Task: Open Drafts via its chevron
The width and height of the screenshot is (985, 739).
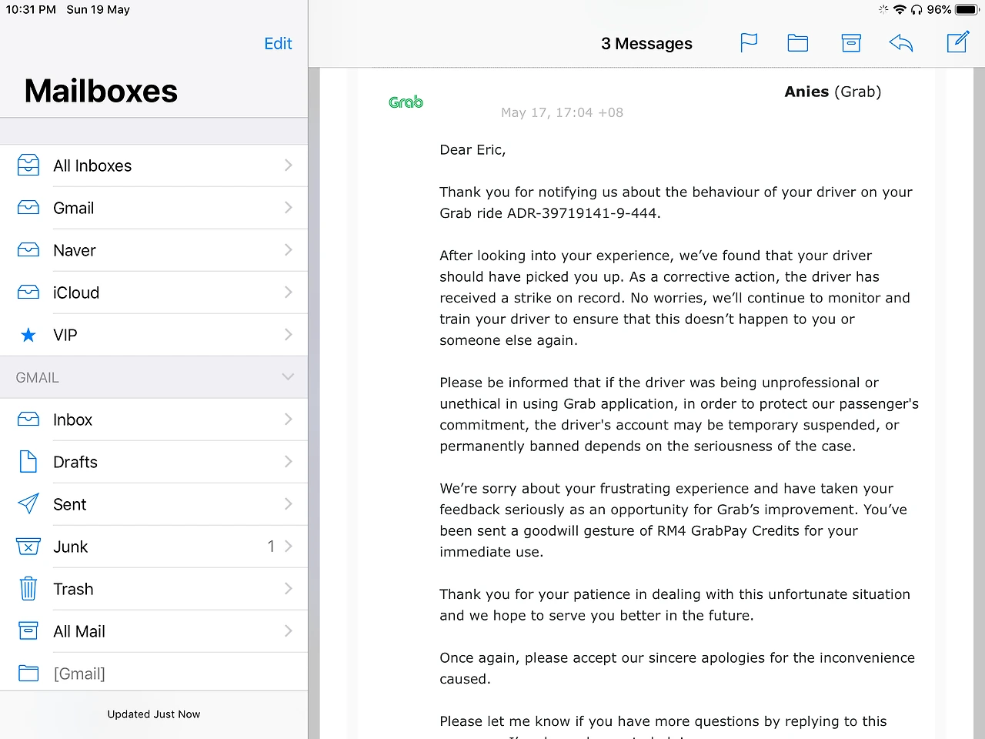Action: click(289, 462)
